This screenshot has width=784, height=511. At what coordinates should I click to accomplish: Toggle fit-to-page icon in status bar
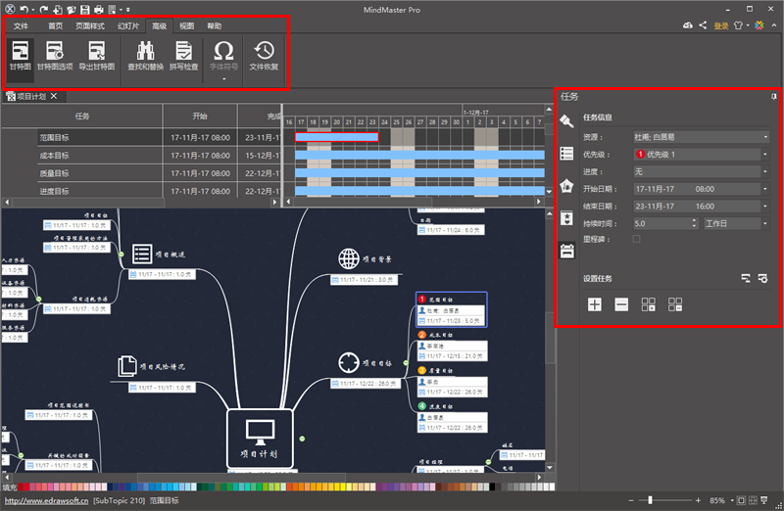742,500
